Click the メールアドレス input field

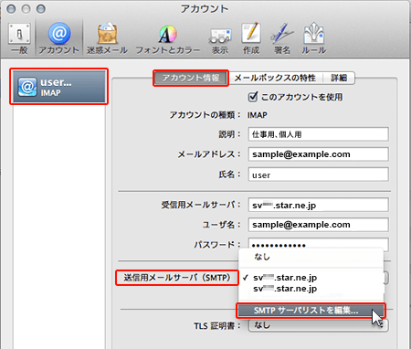[318, 154]
